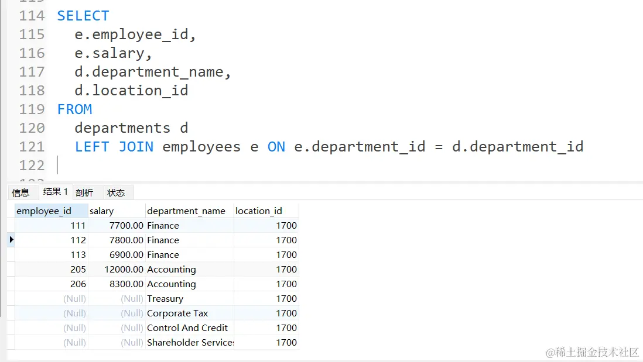The height and width of the screenshot is (362, 643).
Task: Select salary cell 8300.00
Action: [117, 284]
